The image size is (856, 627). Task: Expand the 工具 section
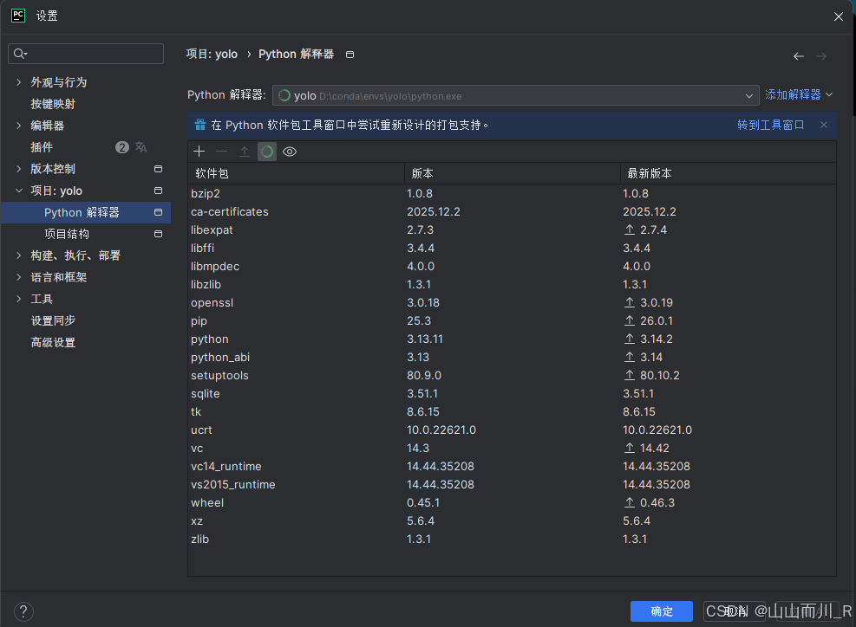pyautogui.click(x=18, y=299)
